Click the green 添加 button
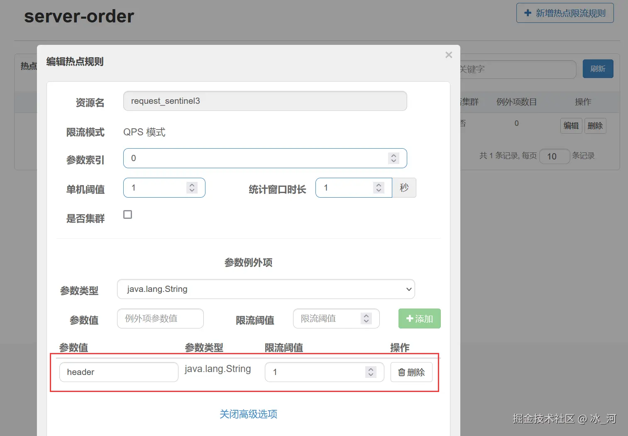Image resolution: width=628 pixels, height=436 pixels. (x=419, y=318)
